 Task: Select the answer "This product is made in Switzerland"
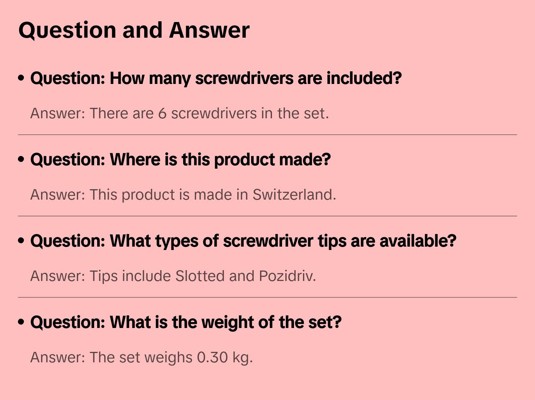tap(183, 195)
